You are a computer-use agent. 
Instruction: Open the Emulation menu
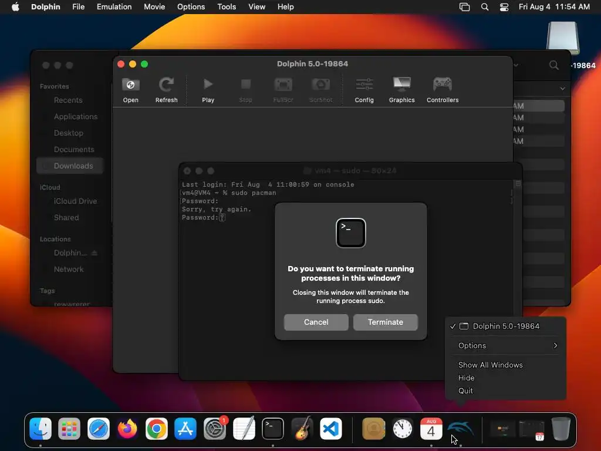coord(114,7)
